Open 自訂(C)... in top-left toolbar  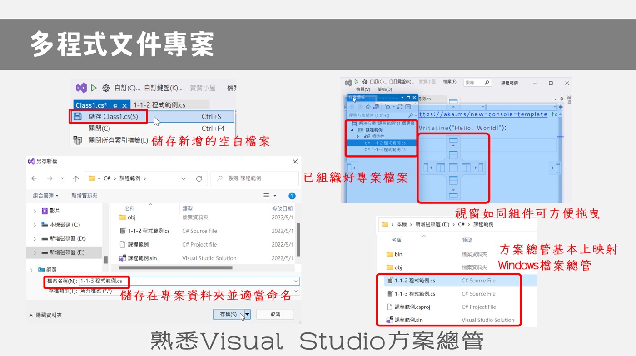tap(127, 88)
